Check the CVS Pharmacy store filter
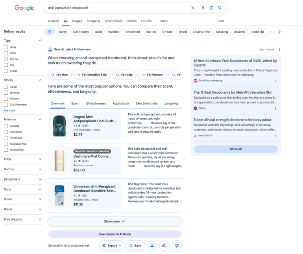Image resolution: width=303 pixels, height=254 pixels. [x=6, y=105]
